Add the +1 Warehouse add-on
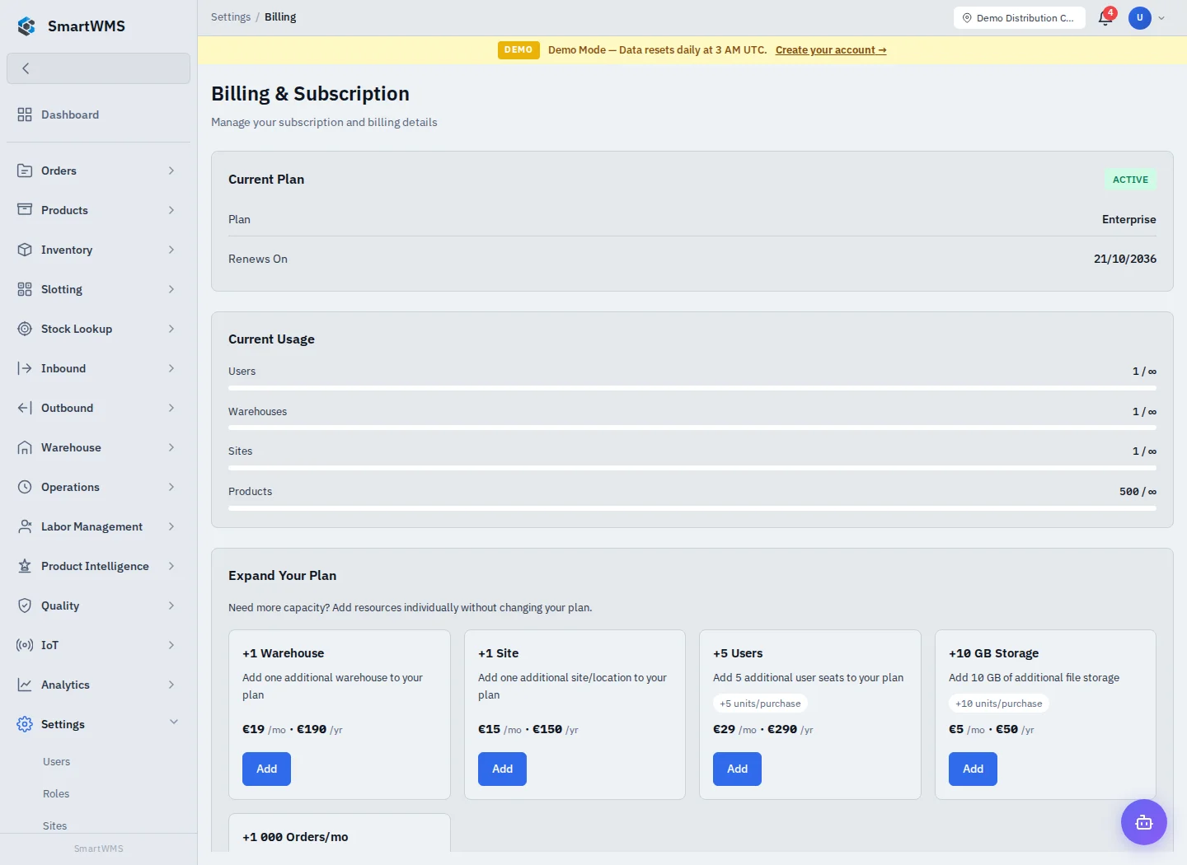The width and height of the screenshot is (1187, 865). pyautogui.click(x=266, y=769)
